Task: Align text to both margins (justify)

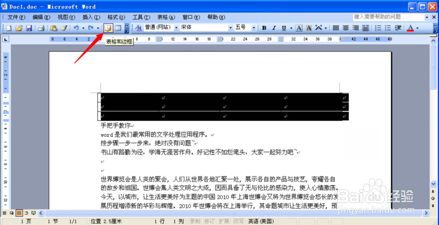Action: (x=336, y=28)
